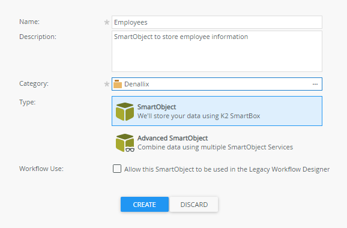
Task: Click the DISCARD button
Action: (x=194, y=205)
